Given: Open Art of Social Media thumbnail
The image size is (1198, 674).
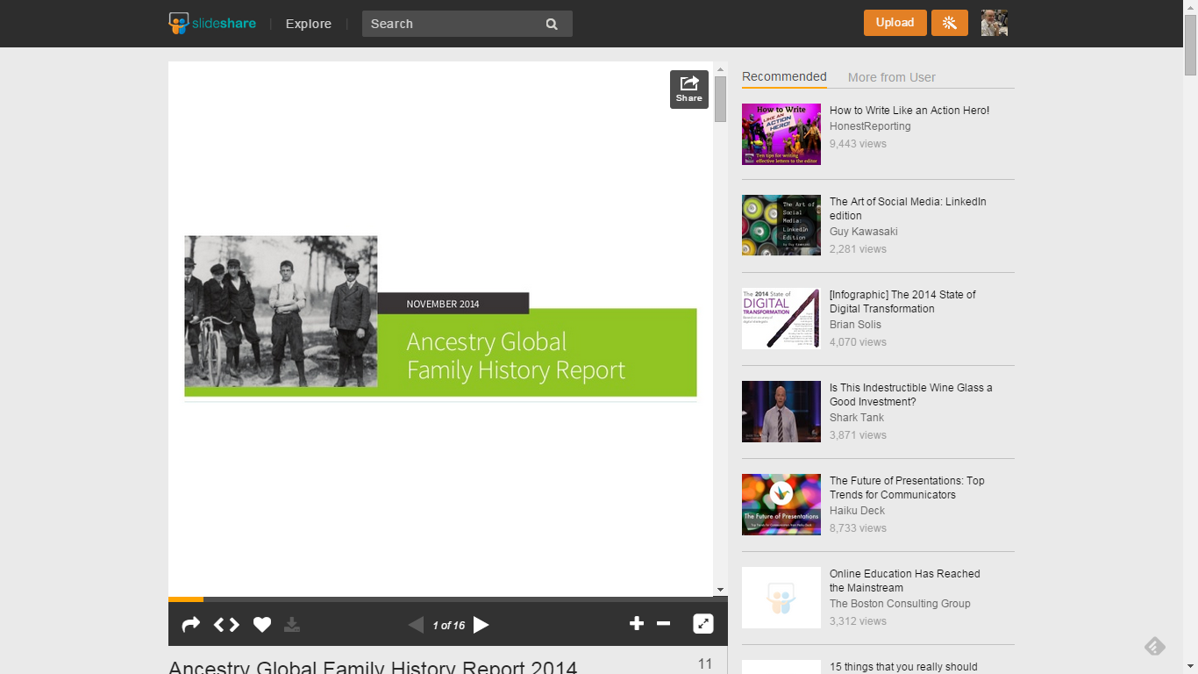Looking at the screenshot, I should [x=781, y=225].
